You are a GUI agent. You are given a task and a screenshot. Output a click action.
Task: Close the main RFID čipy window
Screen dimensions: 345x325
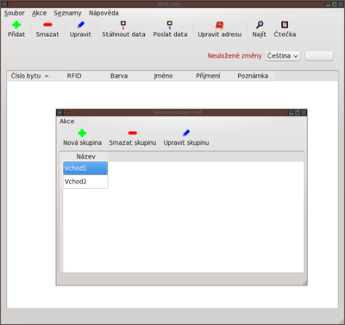(x=341, y=4)
